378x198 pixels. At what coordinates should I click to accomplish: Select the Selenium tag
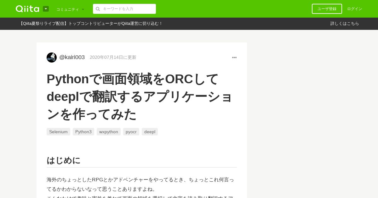tap(58, 132)
